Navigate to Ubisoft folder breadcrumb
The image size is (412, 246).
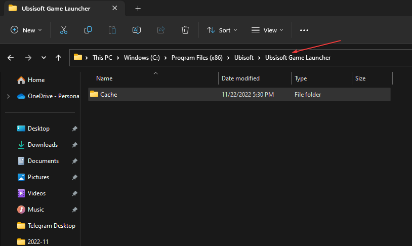coord(244,58)
